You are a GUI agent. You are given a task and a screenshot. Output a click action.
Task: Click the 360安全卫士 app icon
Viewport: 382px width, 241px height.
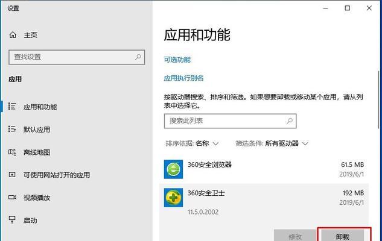click(x=173, y=198)
